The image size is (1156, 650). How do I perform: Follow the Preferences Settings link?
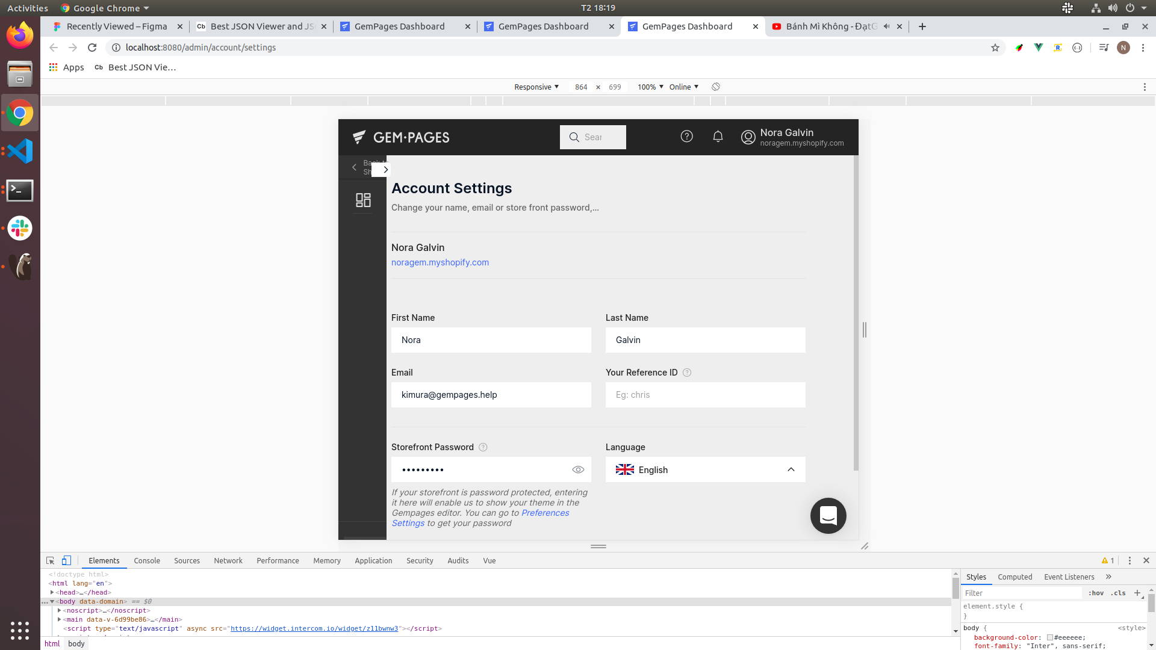click(x=480, y=518)
